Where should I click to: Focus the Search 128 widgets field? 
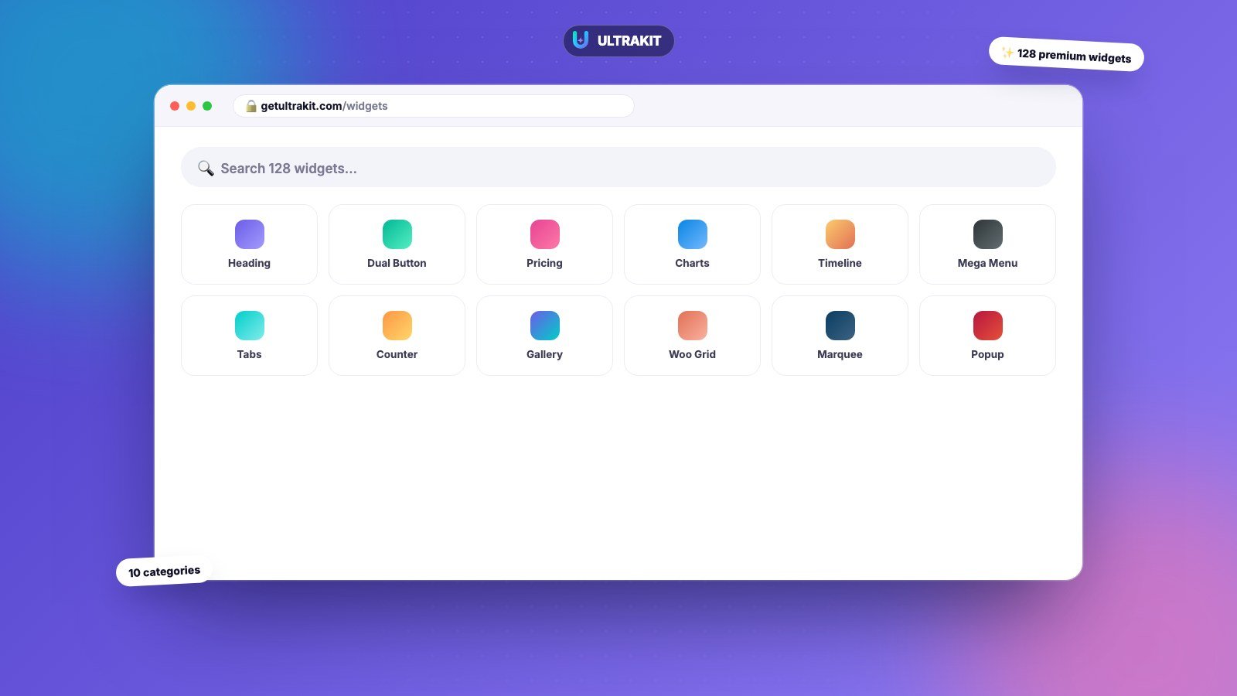click(x=618, y=167)
